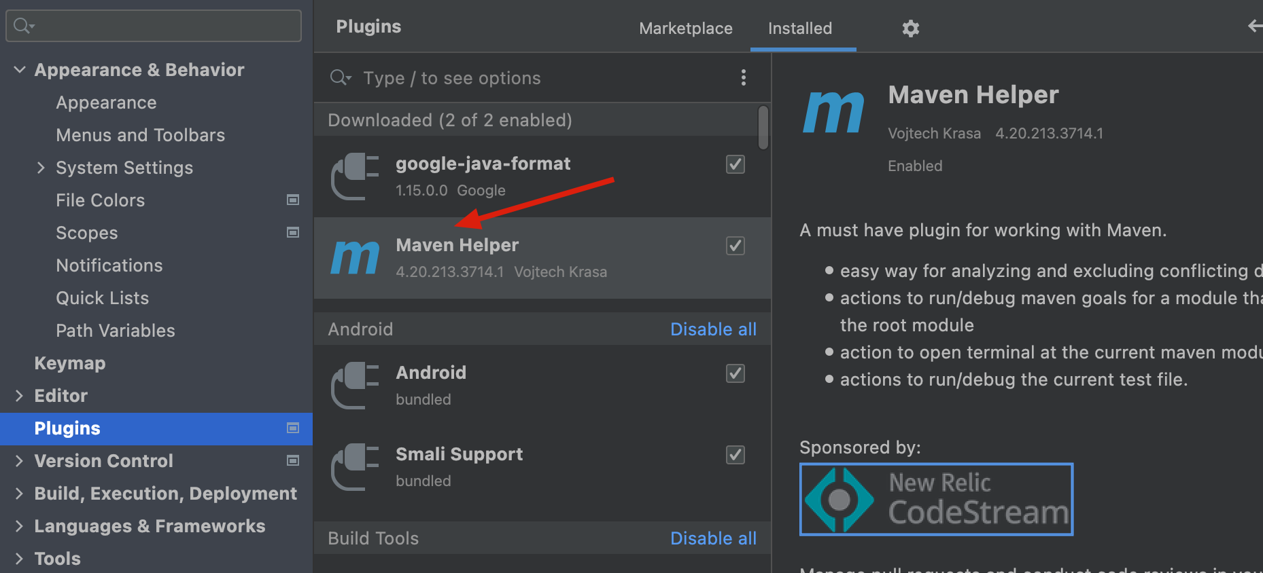Toggle the Smali Support checkbox
This screenshot has height=573, width=1263.
(x=735, y=455)
